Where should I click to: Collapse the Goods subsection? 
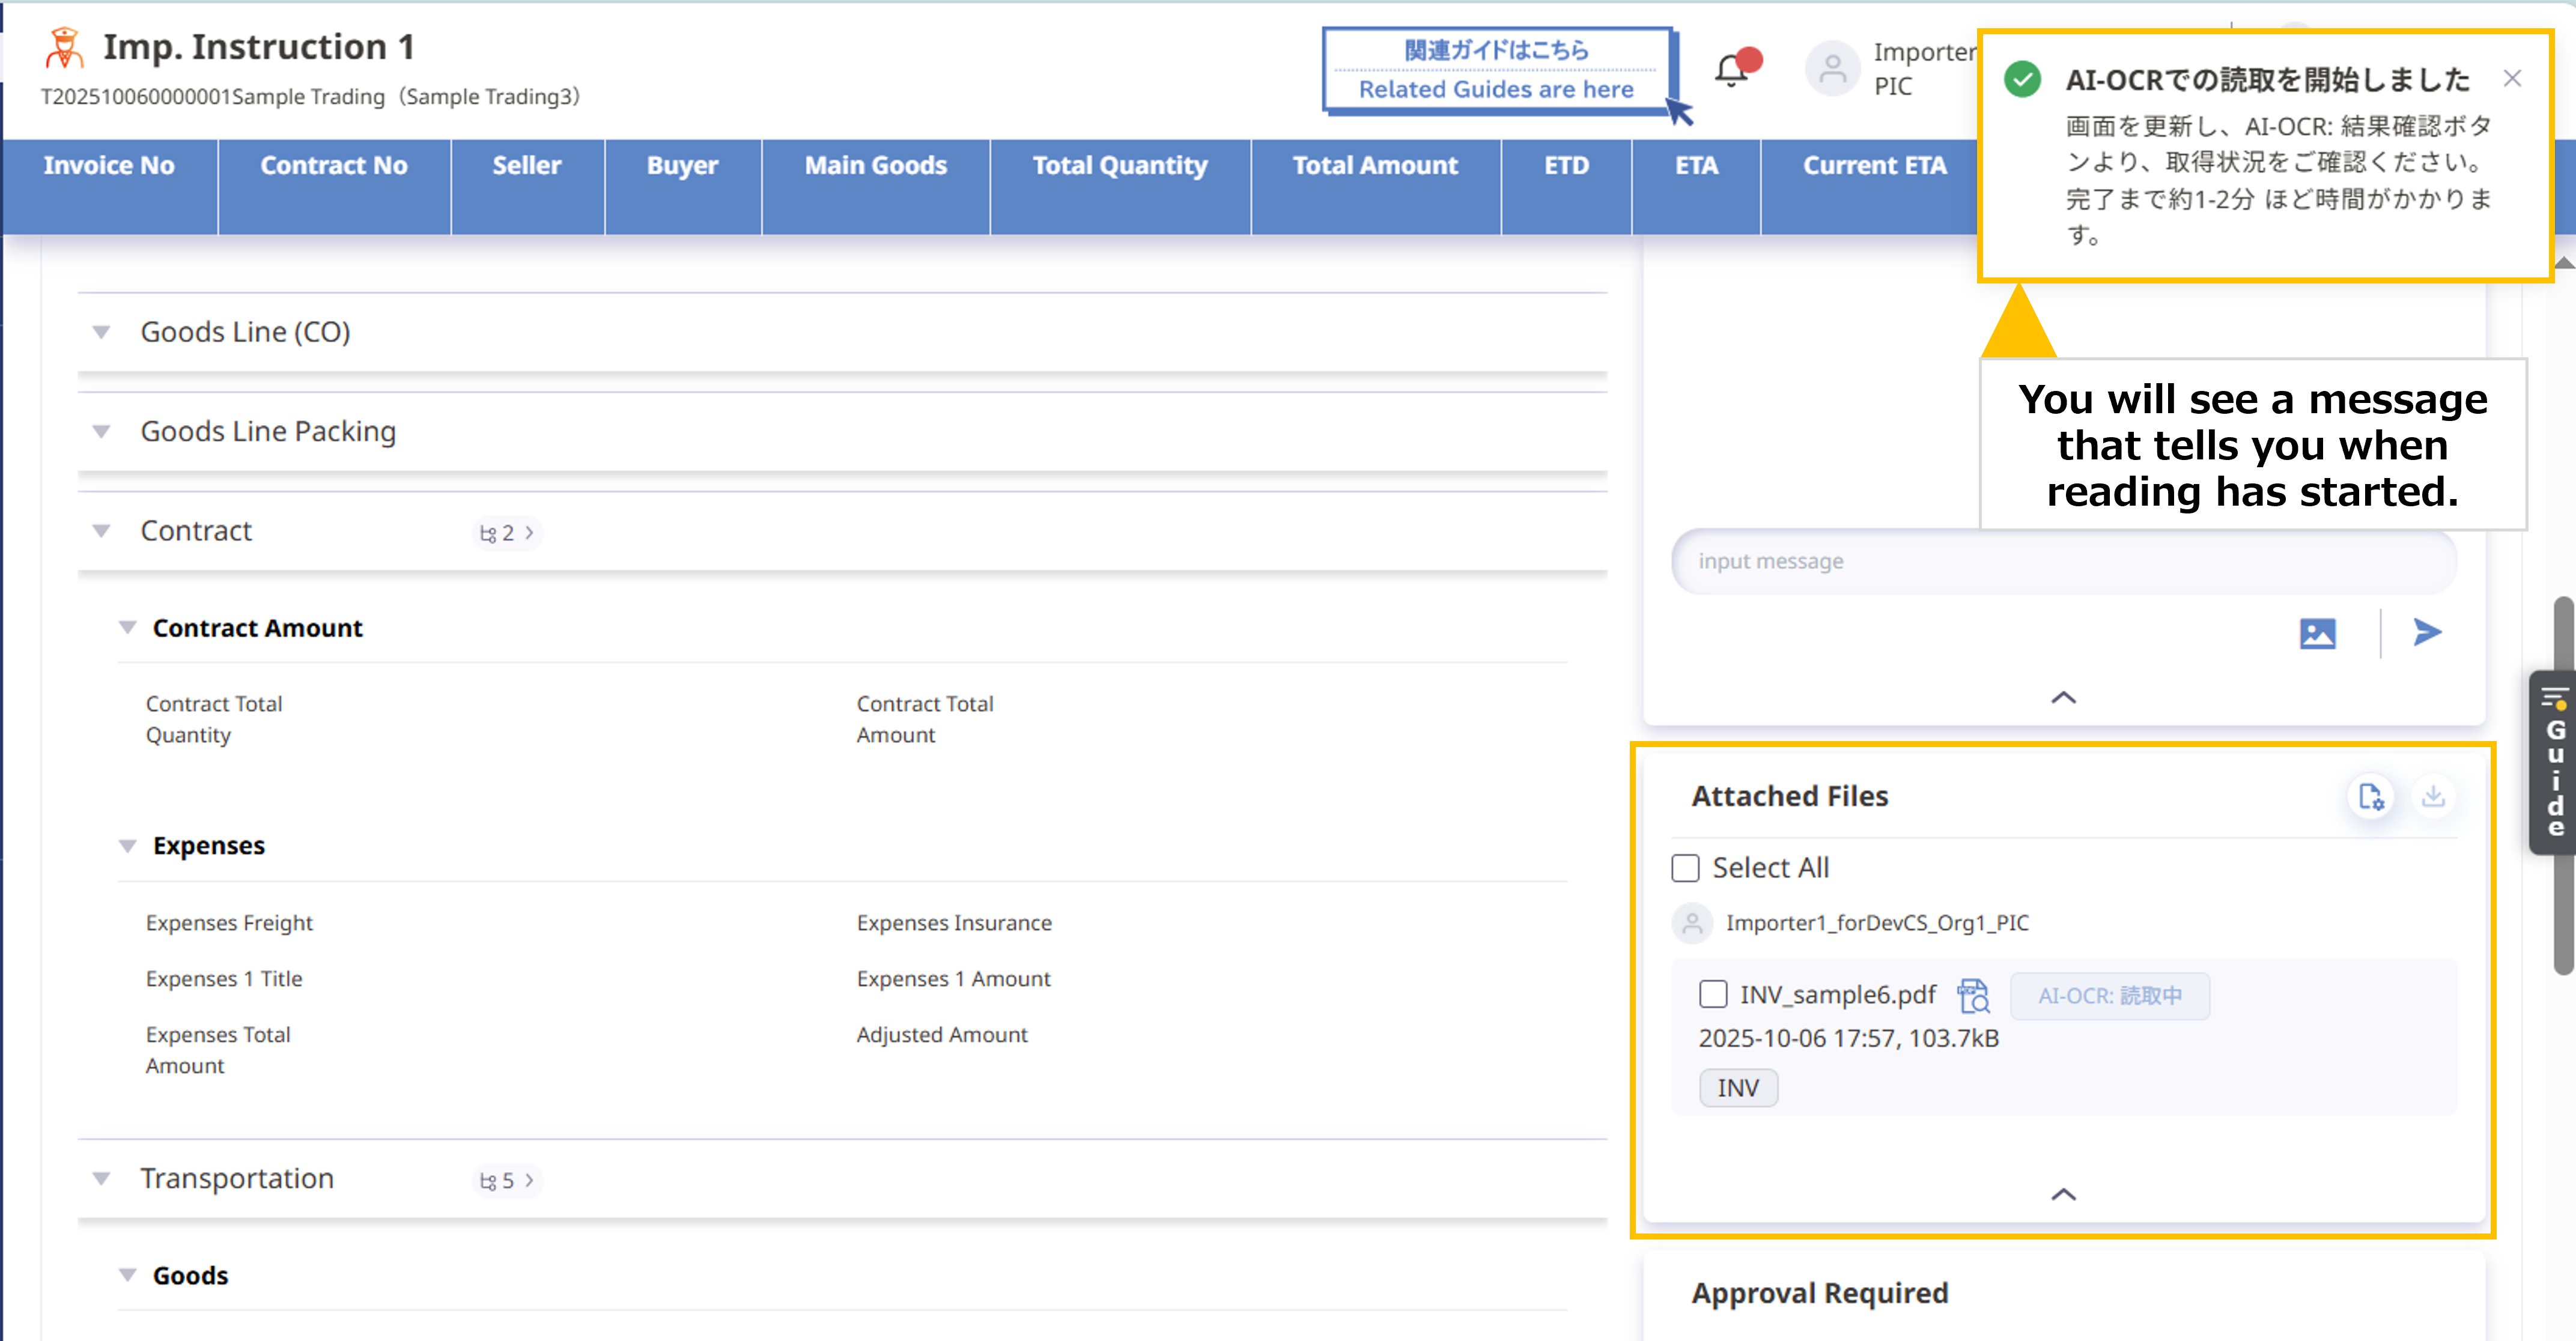127,1275
